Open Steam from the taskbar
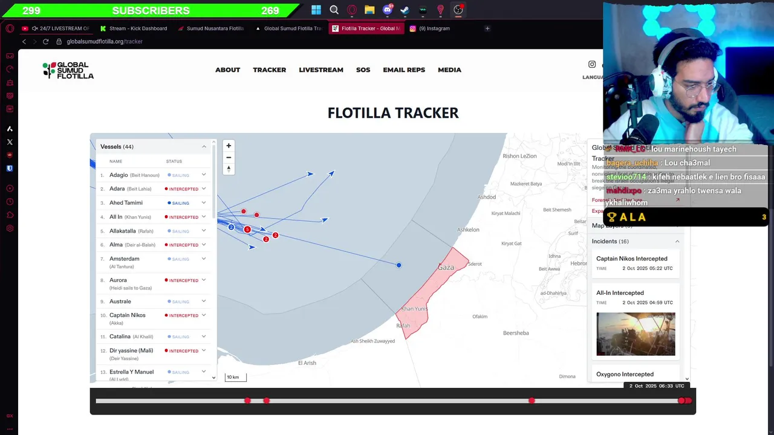Viewport: 774px width, 435px height. point(405,10)
